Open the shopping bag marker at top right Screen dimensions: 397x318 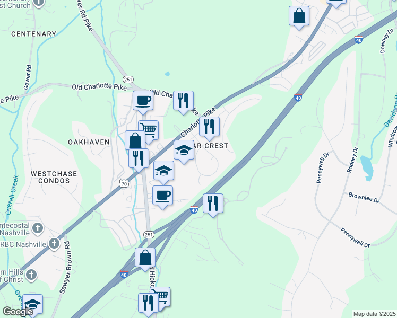click(x=299, y=17)
